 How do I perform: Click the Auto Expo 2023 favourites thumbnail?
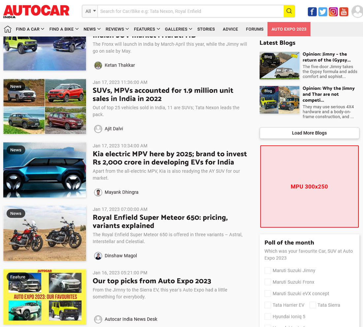click(x=45, y=297)
